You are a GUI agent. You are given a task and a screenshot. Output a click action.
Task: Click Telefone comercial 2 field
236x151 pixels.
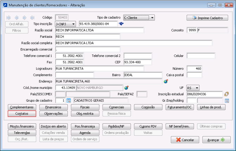coord(138,56)
